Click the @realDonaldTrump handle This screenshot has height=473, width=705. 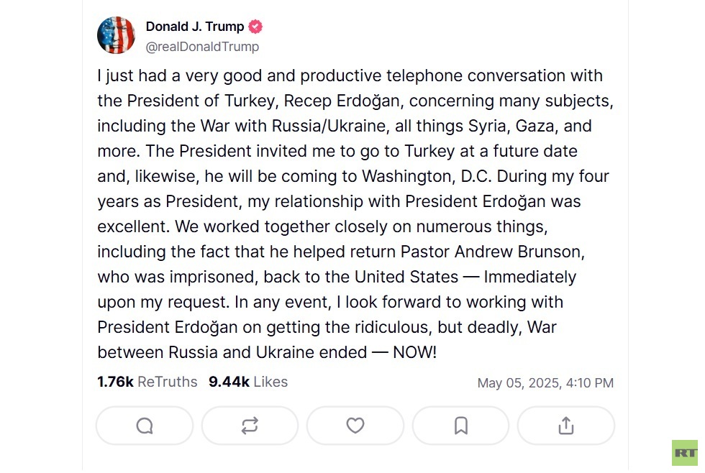(x=202, y=47)
